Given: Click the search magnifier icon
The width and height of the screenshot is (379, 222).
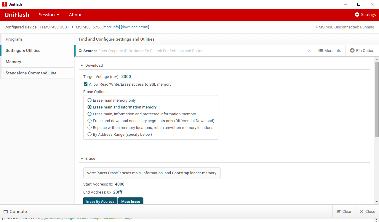Looking at the screenshot, I should [81, 51].
